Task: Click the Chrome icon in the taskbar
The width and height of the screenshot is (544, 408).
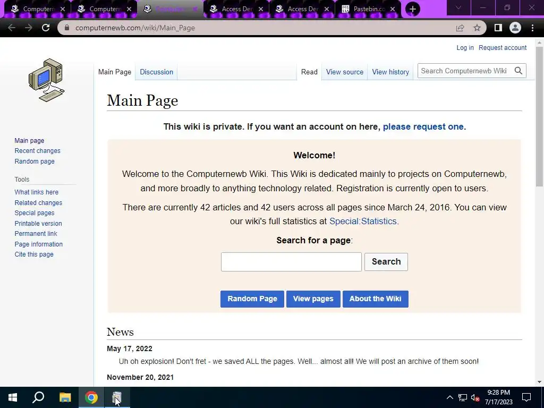Action: pos(91,397)
